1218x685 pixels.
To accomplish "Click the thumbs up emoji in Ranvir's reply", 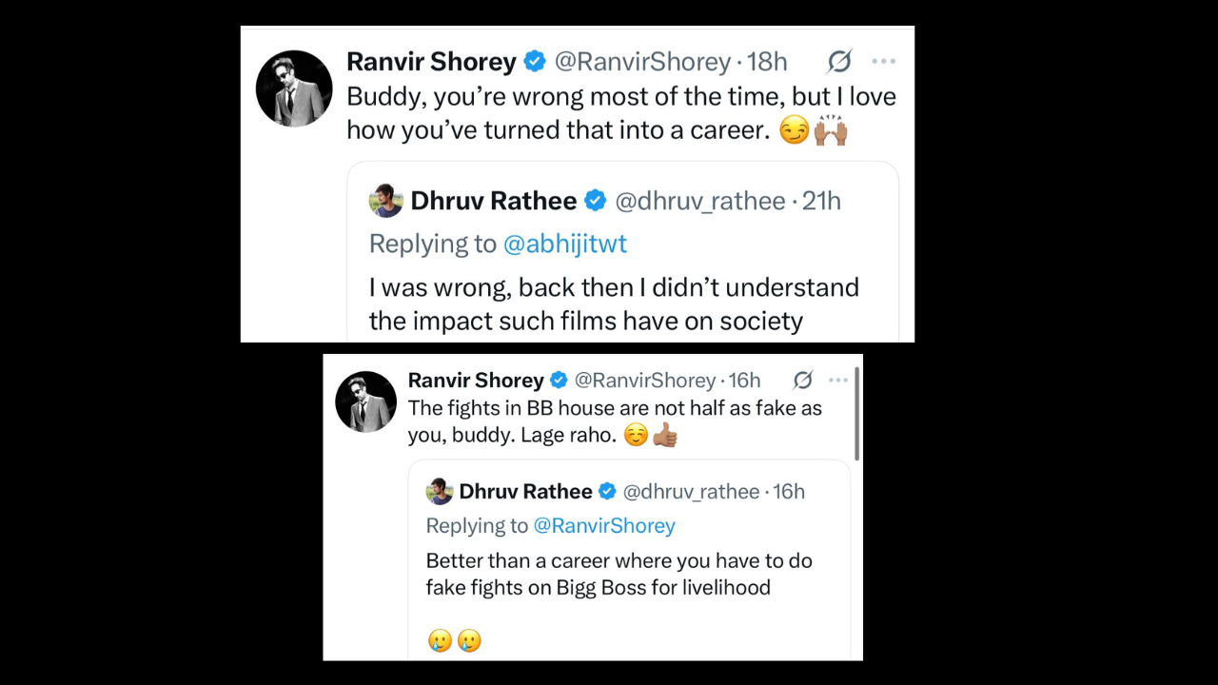I will [665, 436].
